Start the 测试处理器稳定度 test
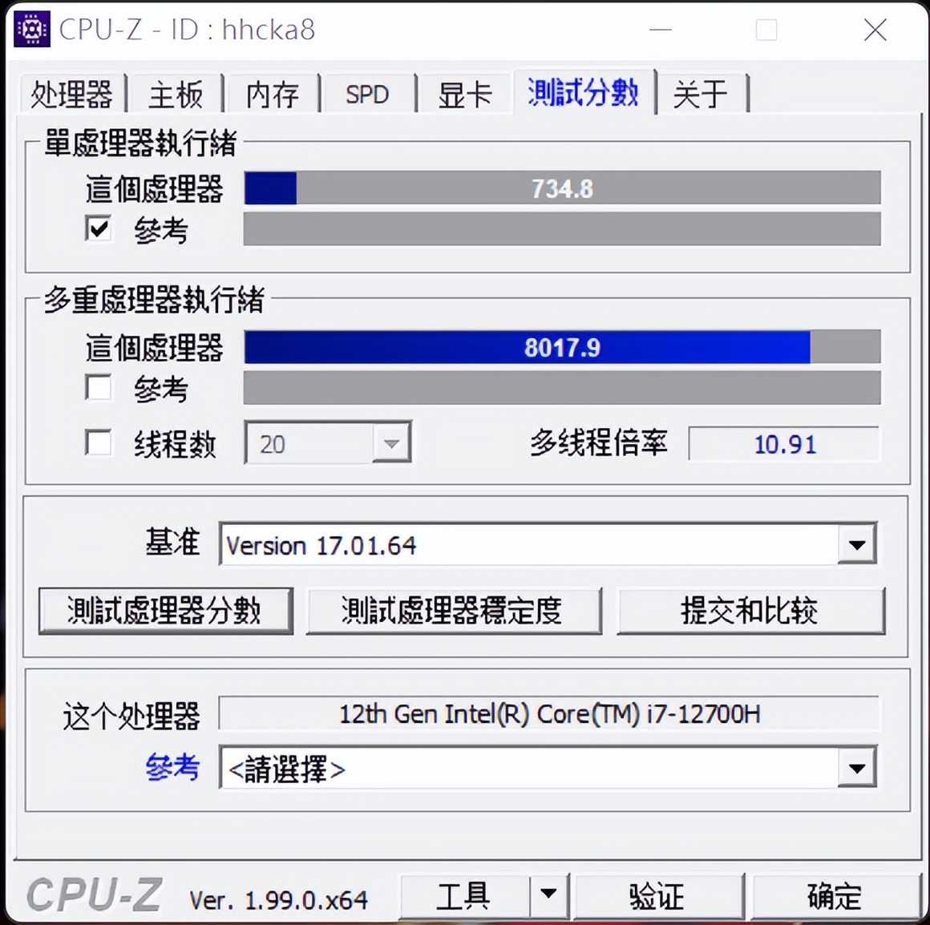 455,611
